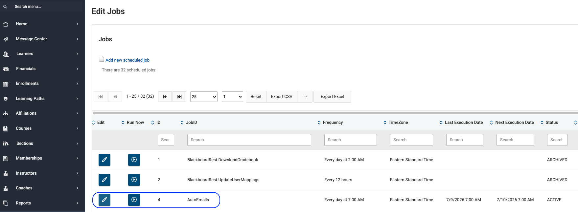Click the 'Every 12 hours' frequency cell
Screen dimensions: 578x212
coord(338,180)
